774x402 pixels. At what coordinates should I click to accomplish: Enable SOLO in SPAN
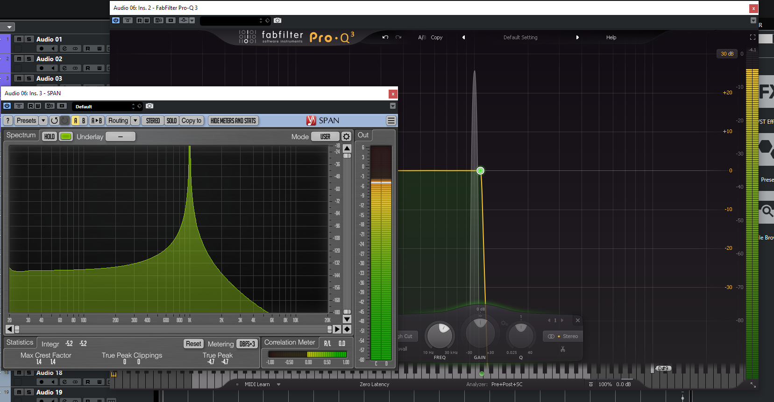point(171,120)
